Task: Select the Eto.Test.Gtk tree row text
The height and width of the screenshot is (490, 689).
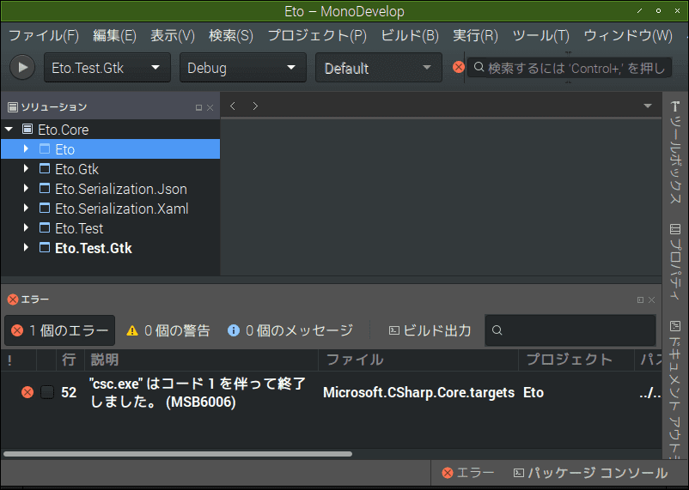Action: pos(93,248)
